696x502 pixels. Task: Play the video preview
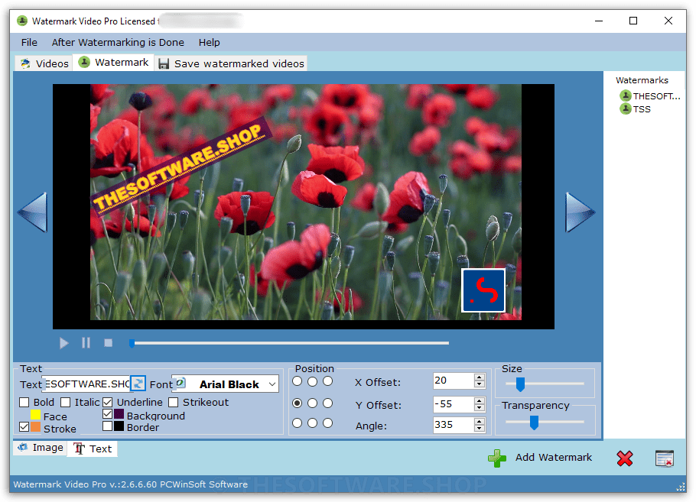coord(64,343)
